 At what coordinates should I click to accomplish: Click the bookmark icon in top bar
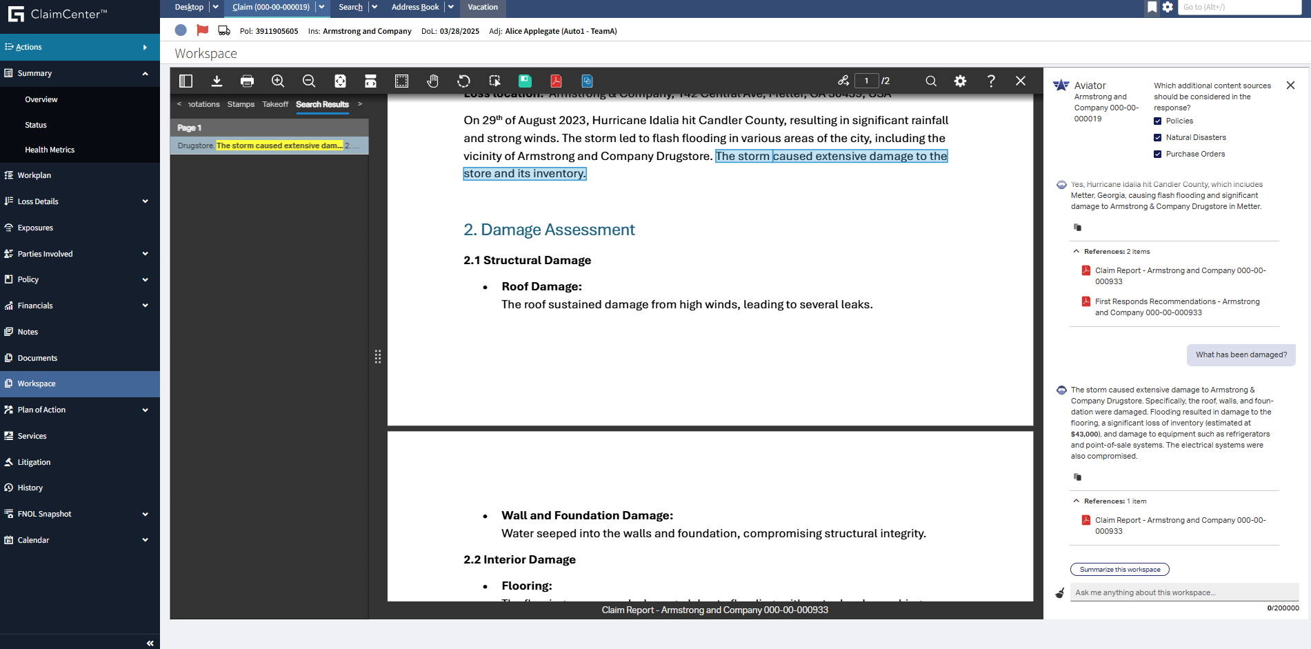(x=1152, y=7)
